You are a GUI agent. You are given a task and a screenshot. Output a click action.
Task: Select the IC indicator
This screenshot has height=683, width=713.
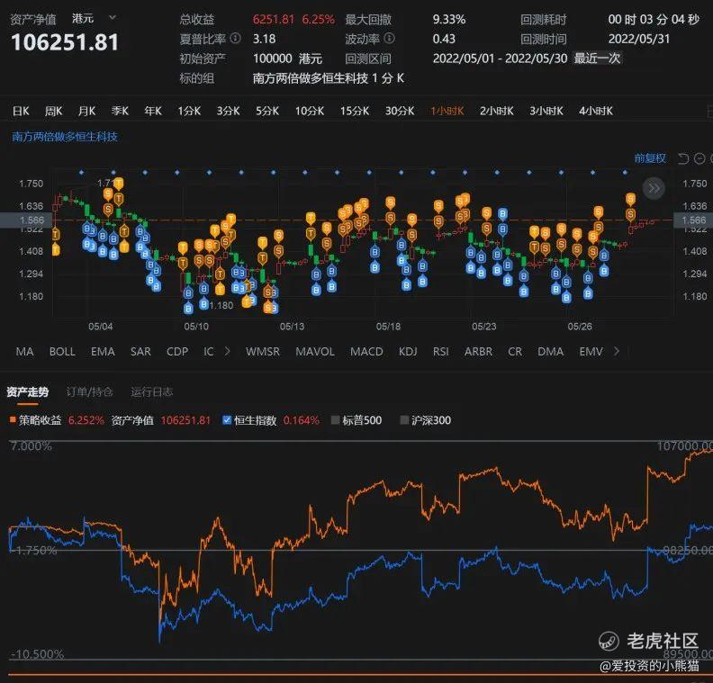click(x=208, y=352)
